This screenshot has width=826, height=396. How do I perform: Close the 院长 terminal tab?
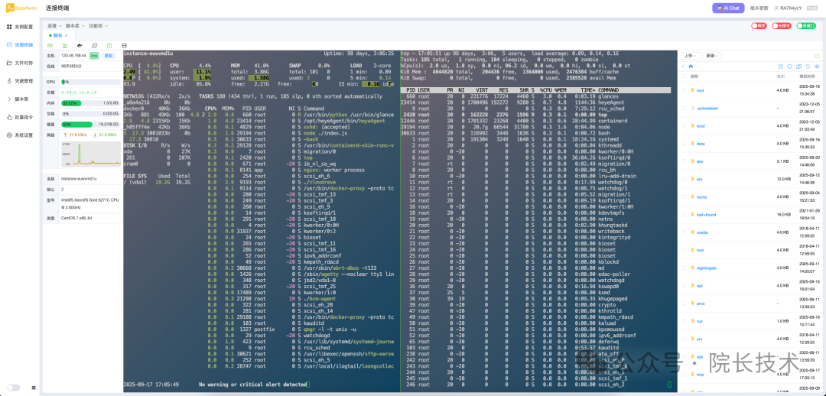[67, 35]
